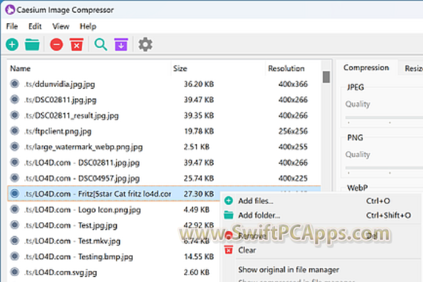
Task: Click the Ctrl+O shortcut label
Action: point(378,200)
